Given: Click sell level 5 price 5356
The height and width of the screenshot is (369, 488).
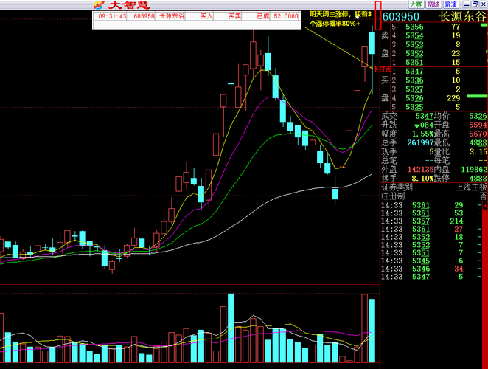Looking at the screenshot, I should 414,27.
